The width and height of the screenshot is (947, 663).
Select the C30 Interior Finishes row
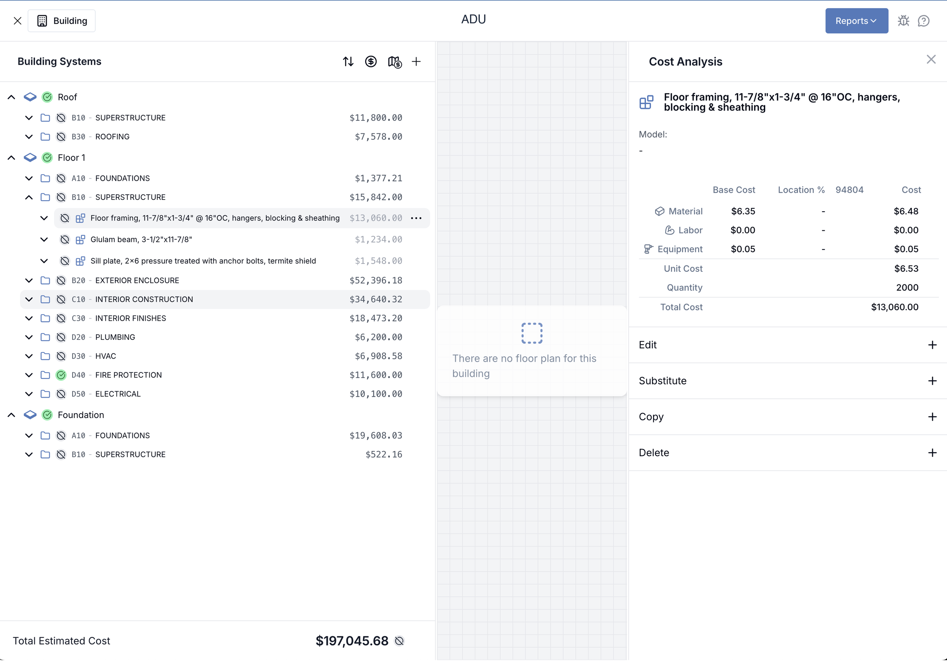tap(130, 318)
